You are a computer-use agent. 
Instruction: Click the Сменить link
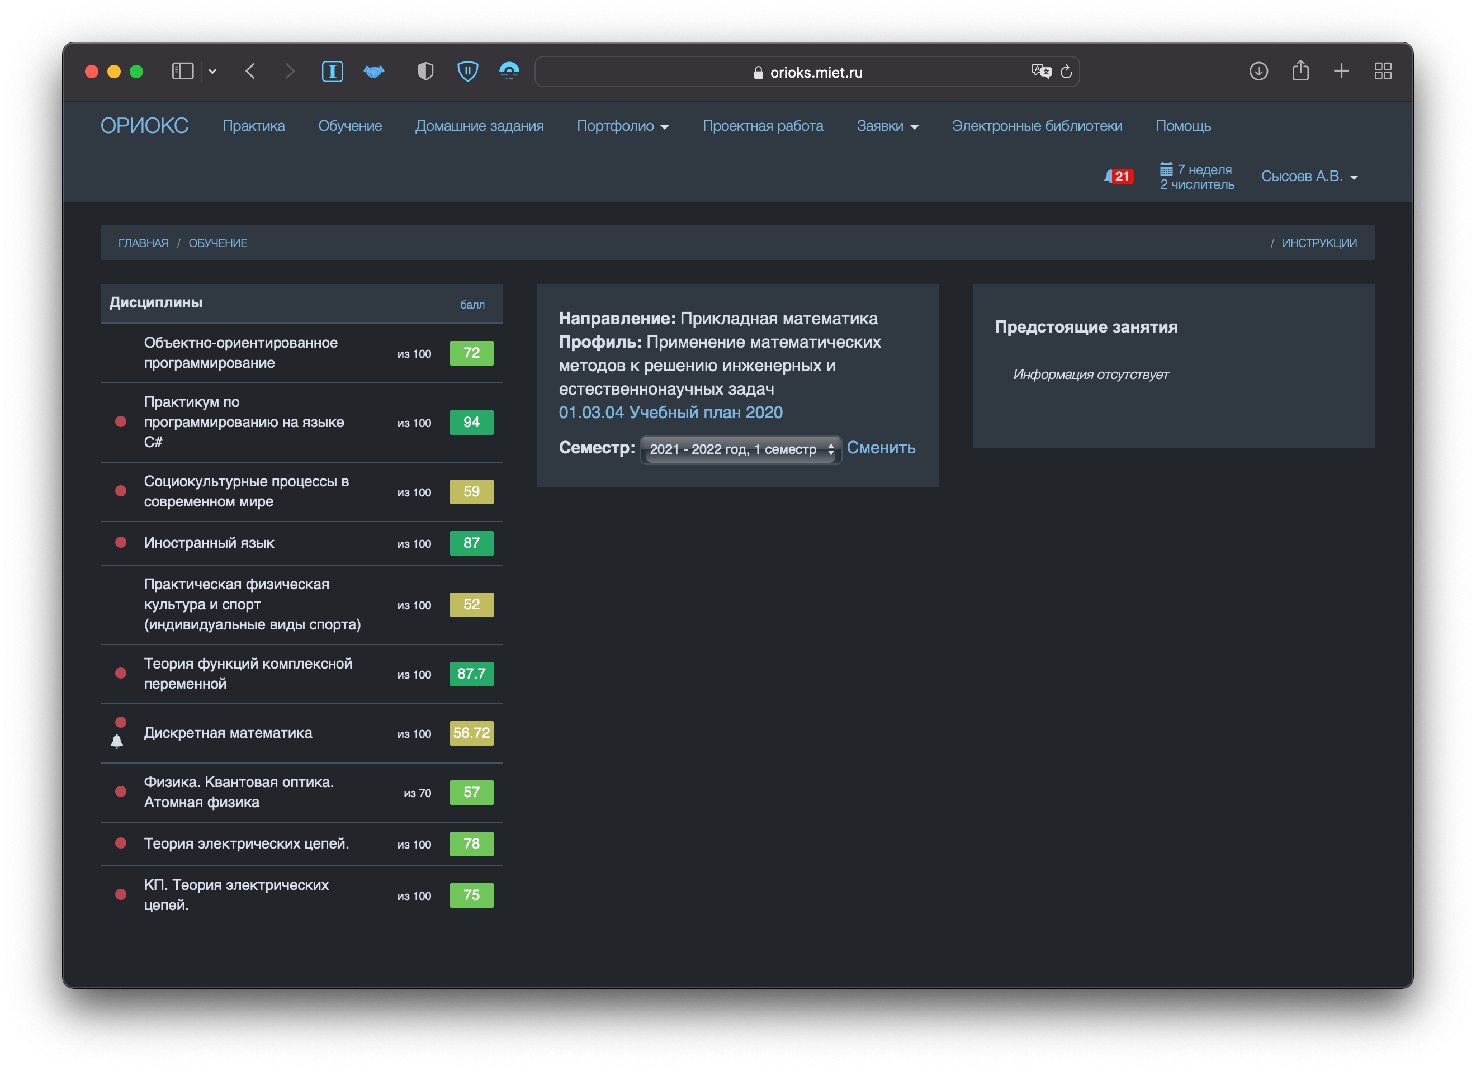click(x=881, y=448)
